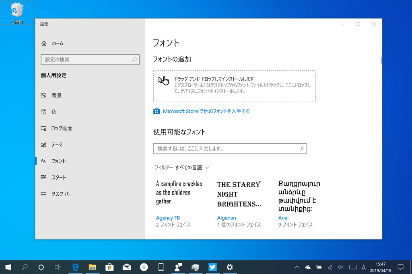Open the Agency FB font details
Image resolution: width=412 pixels, height=274 pixels.
pyautogui.click(x=168, y=218)
